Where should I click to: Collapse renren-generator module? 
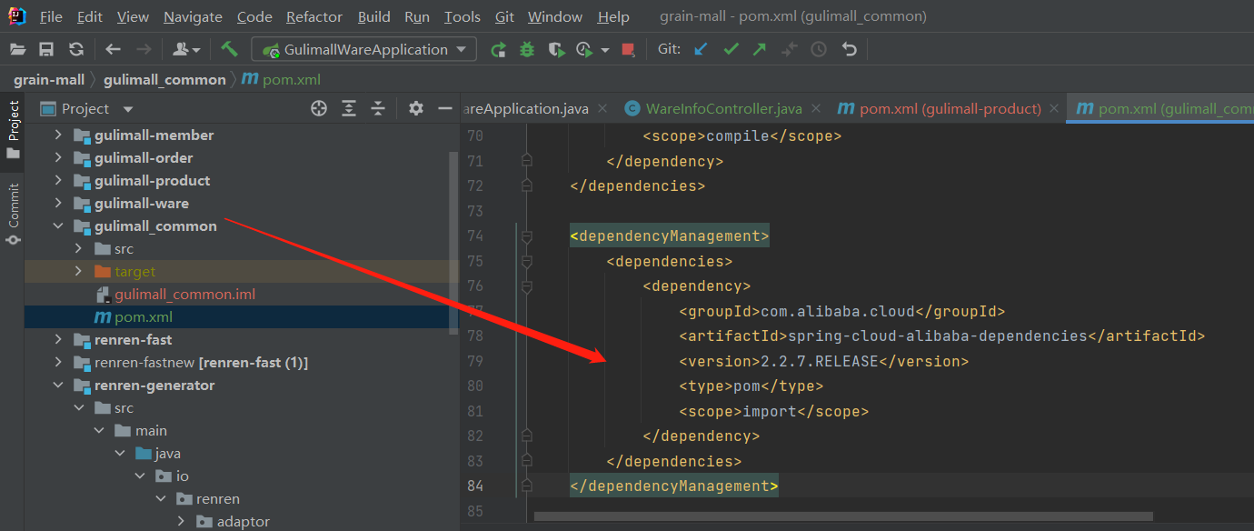click(x=58, y=386)
